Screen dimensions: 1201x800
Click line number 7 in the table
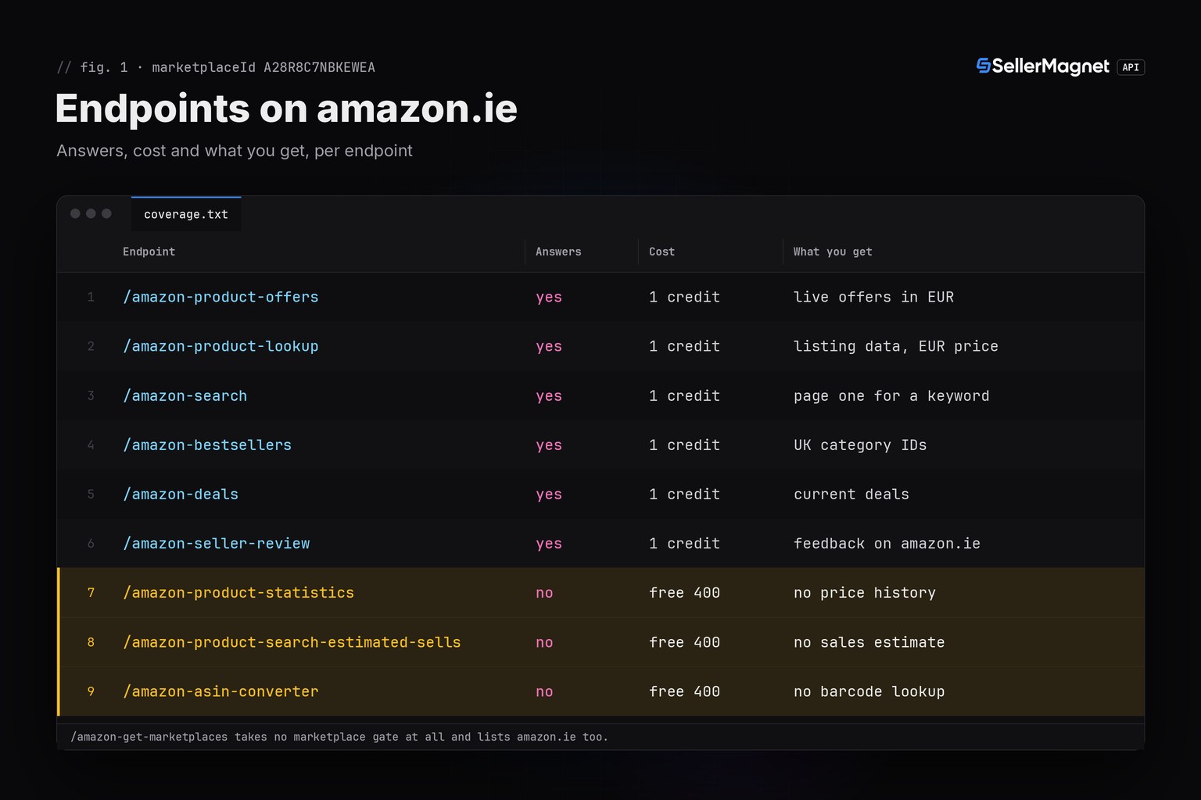91,593
